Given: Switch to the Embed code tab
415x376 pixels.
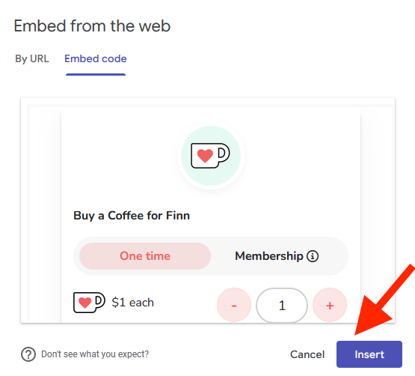Looking at the screenshot, I should (96, 58).
